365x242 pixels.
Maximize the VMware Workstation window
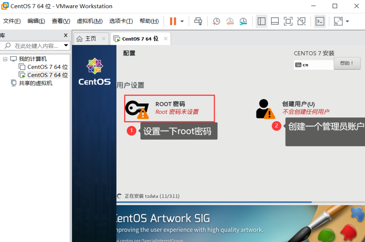(335, 6)
